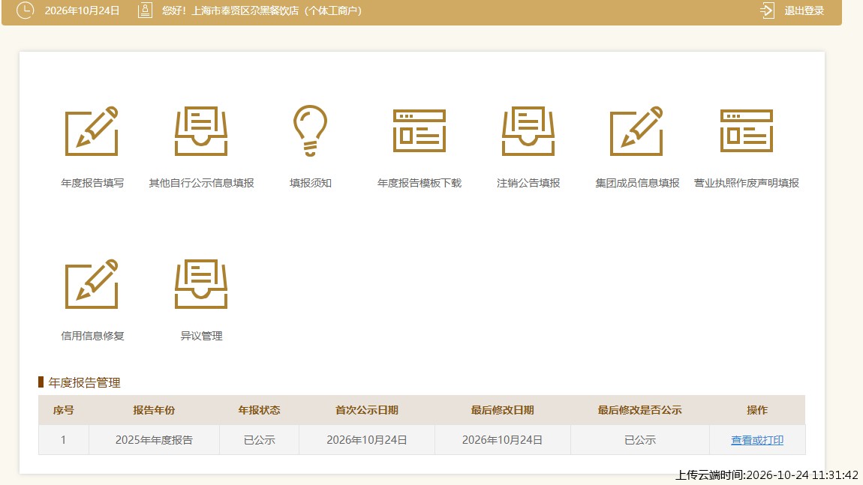This screenshot has width=863, height=485.
Task: Open the 年度报告填写 pencil icon
Action: click(92, 131)
